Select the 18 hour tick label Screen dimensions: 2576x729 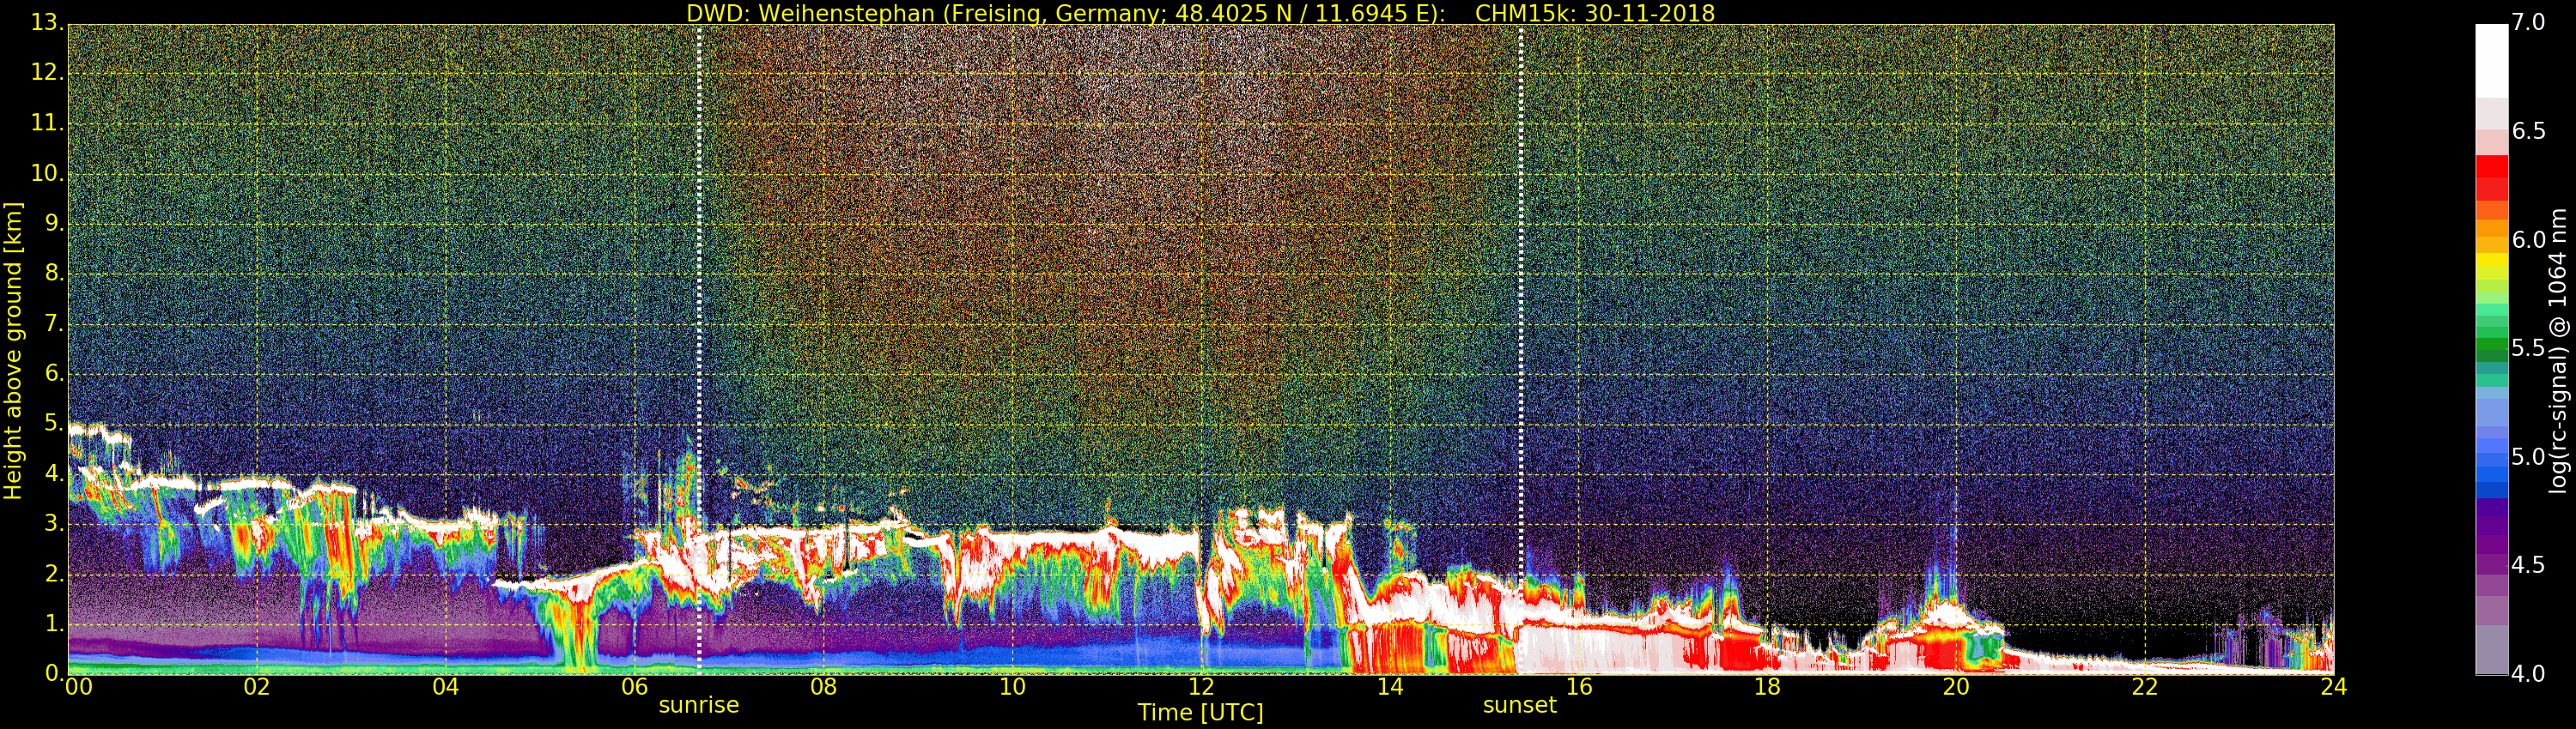(1767, 687)
